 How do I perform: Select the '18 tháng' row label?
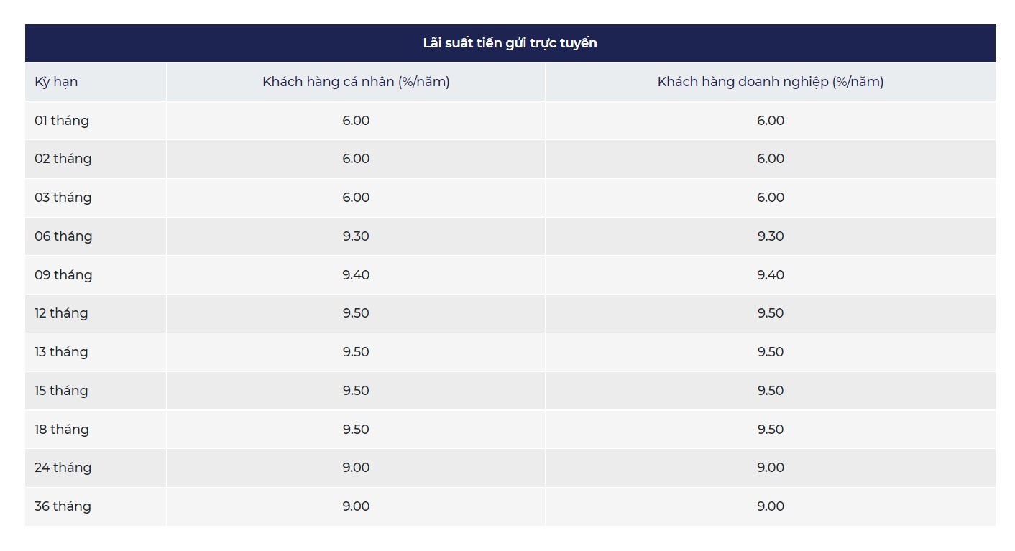pos(62,430)
